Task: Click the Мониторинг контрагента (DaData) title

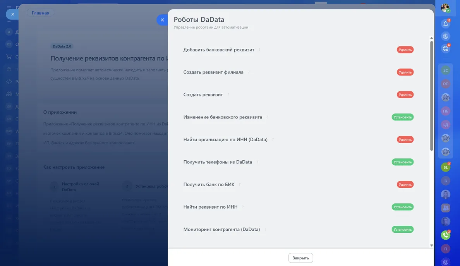Action: (221, 229)
